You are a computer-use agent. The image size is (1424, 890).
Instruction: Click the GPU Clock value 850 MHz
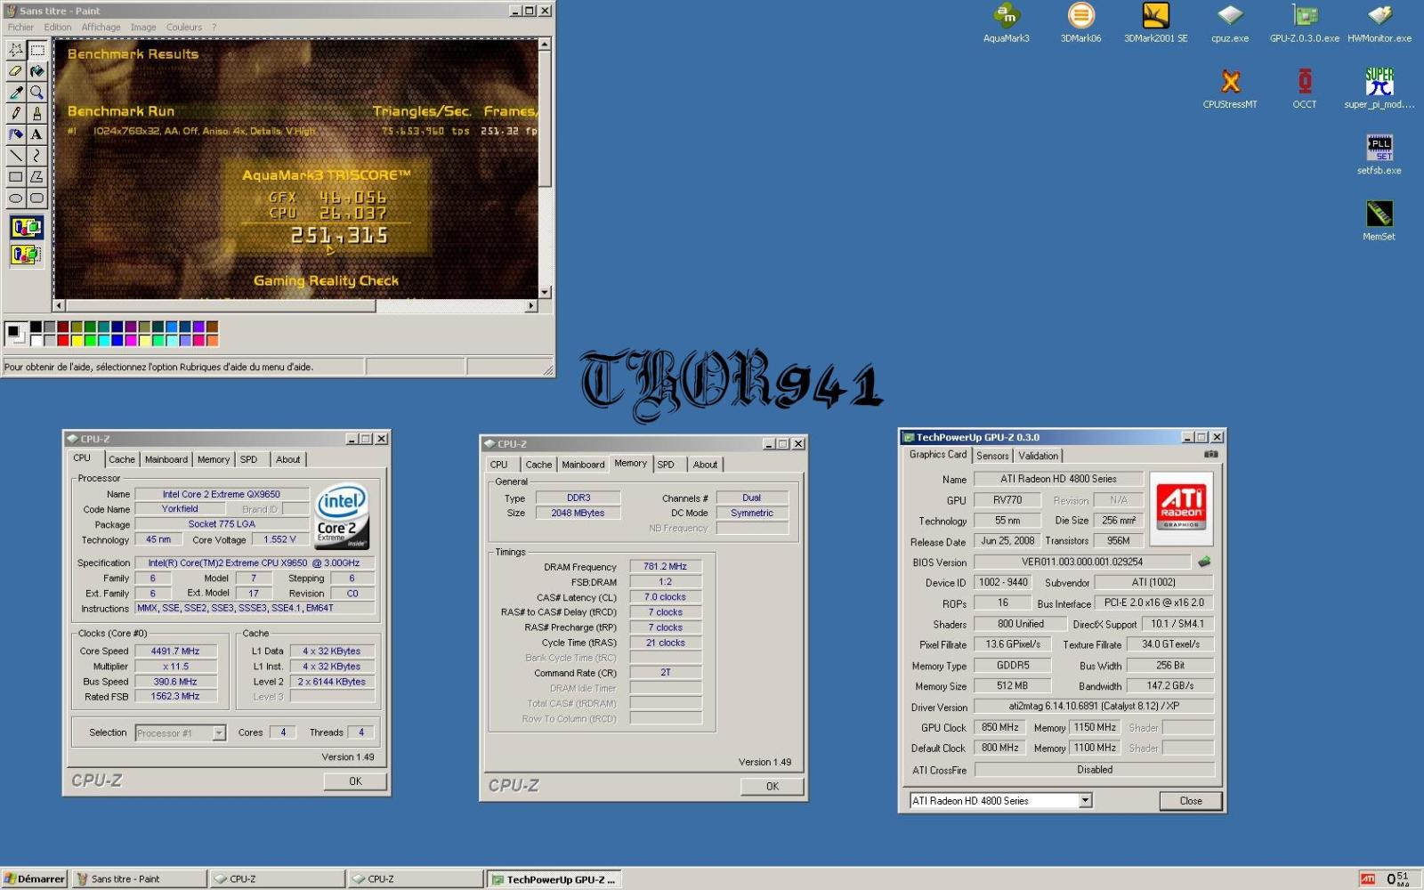coord(1000,727)
